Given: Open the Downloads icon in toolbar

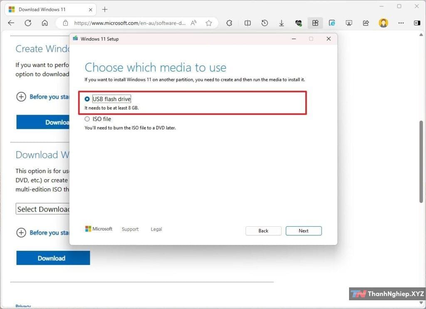Looking at the screenshot, I should (282, 23).
